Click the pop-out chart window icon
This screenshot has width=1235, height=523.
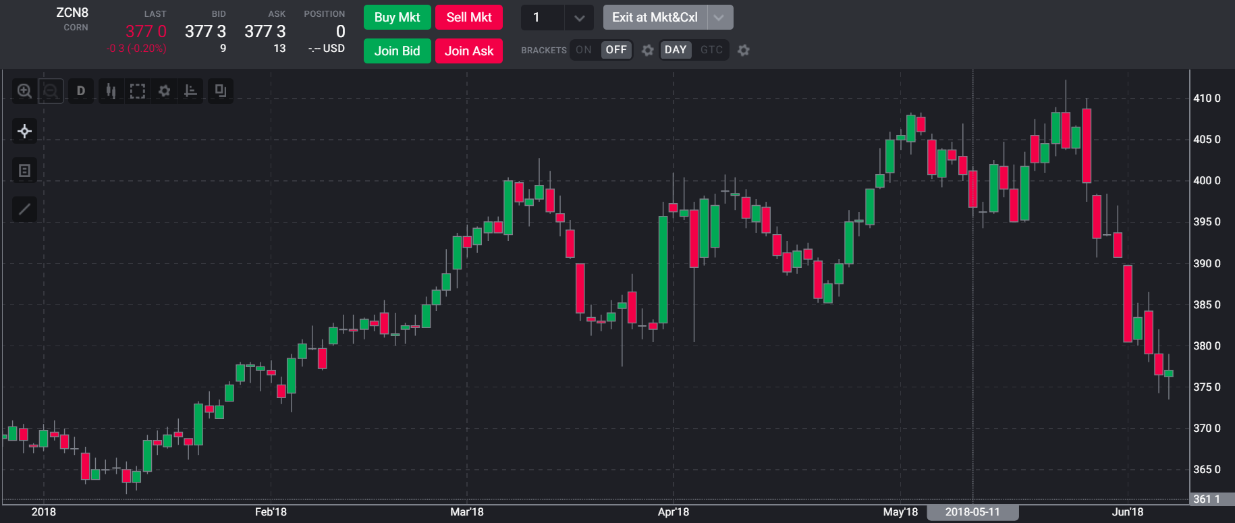pos(220,90)
